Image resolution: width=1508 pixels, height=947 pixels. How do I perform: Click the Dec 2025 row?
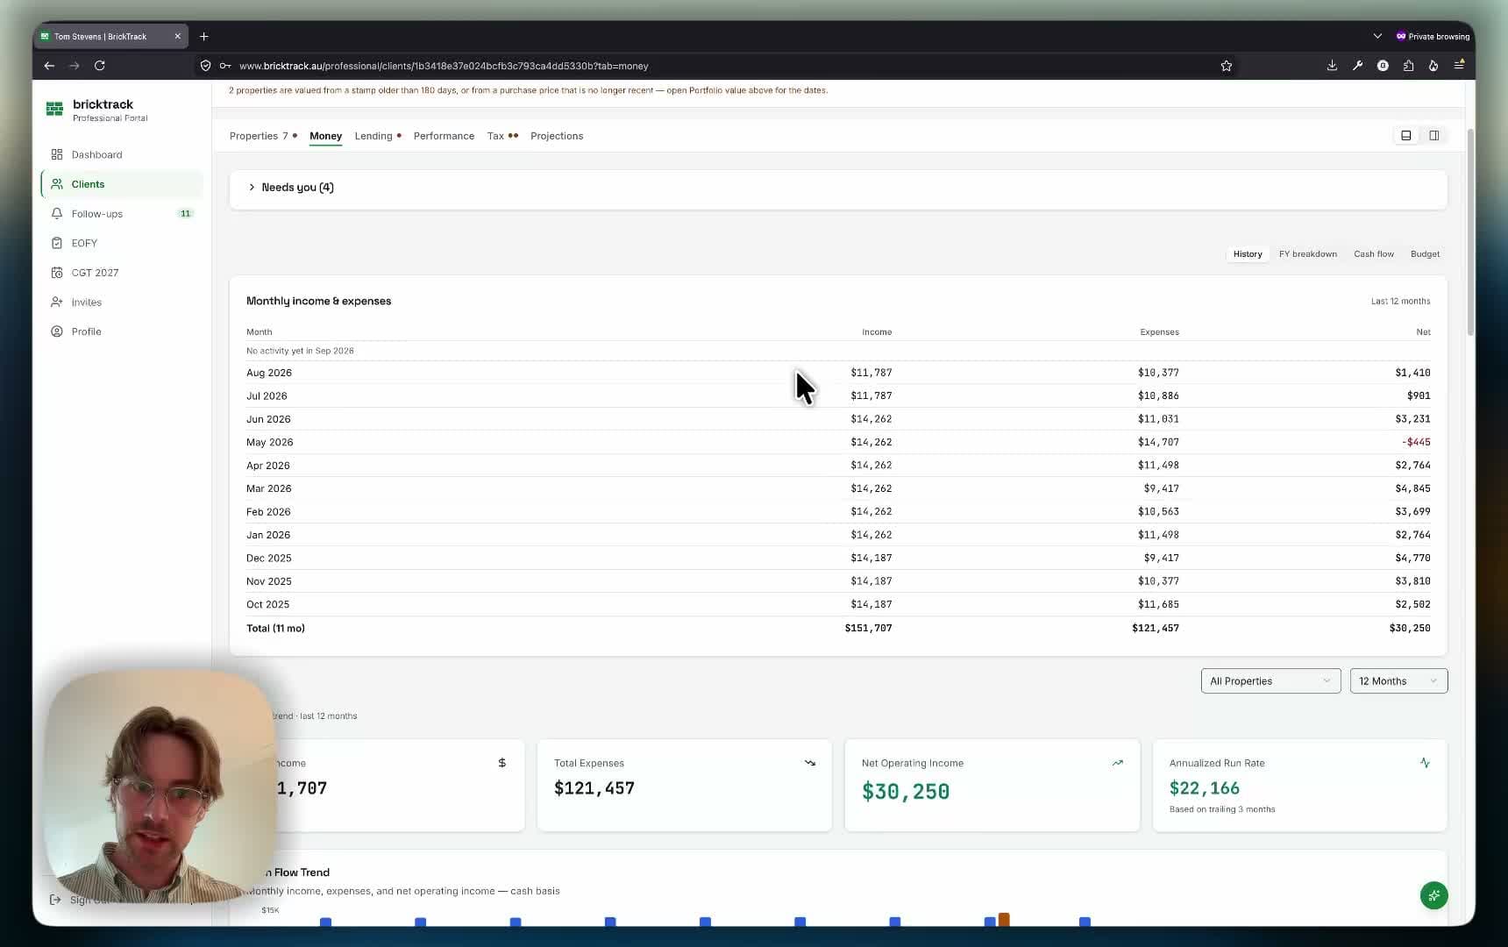click(838, 558)
